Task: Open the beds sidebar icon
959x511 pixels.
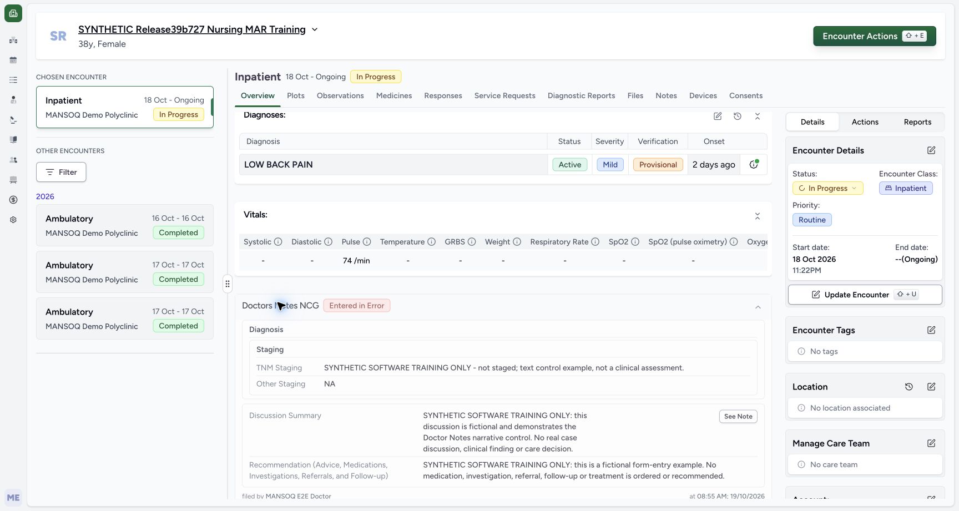Action: coord(13,180)
